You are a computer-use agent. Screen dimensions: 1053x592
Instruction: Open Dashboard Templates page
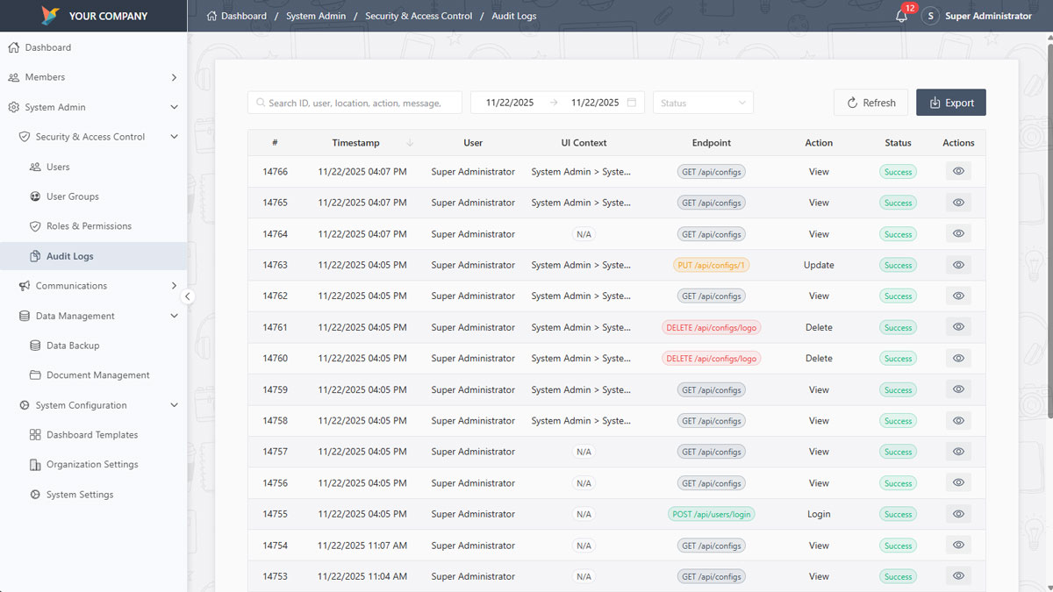pyautogui.click(x=94, y=435)
